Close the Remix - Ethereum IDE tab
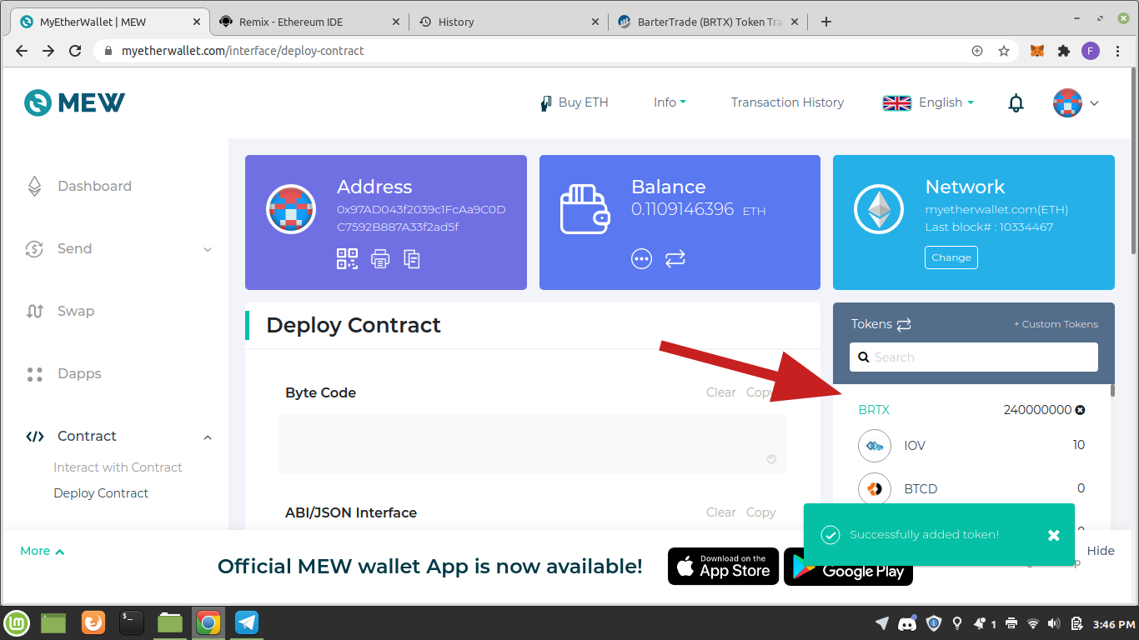This screenshot has height=640, width=1139. (396, 22)
